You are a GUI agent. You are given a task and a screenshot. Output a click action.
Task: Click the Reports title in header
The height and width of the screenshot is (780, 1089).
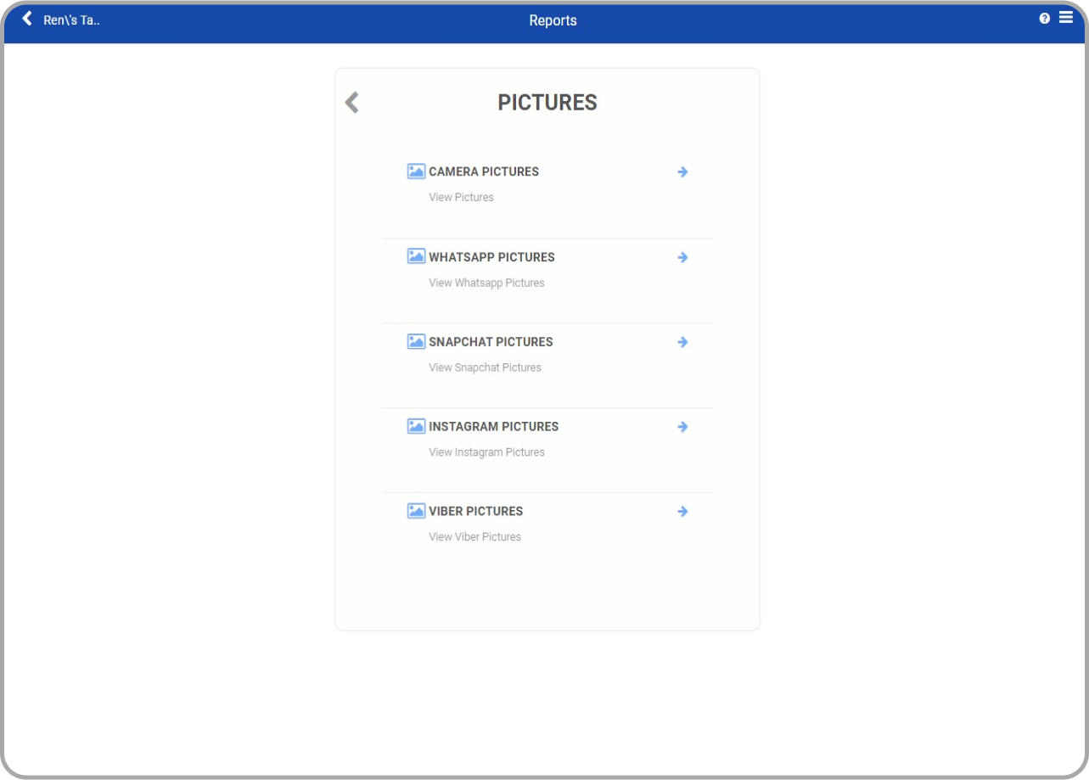tap(553, 21)
